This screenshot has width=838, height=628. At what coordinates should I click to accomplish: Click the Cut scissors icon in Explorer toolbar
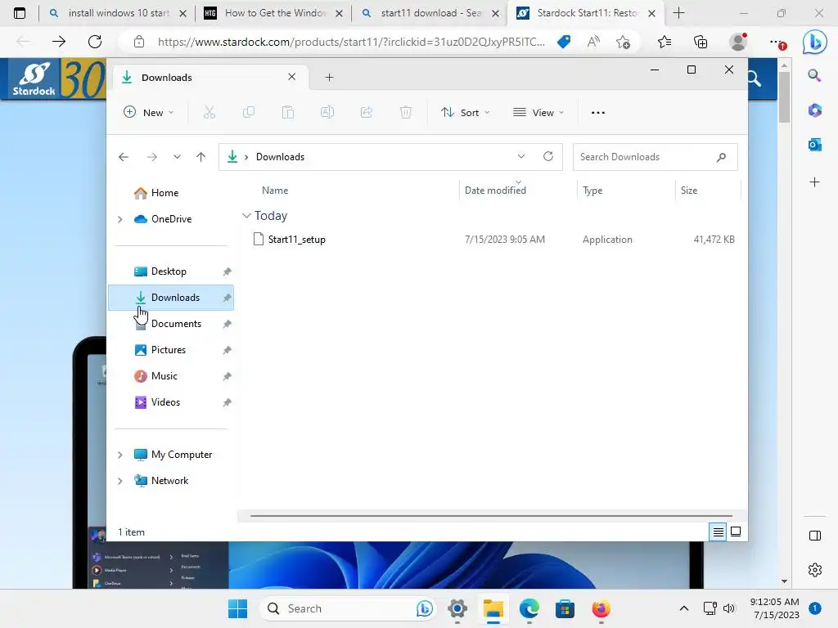[209, 113]
